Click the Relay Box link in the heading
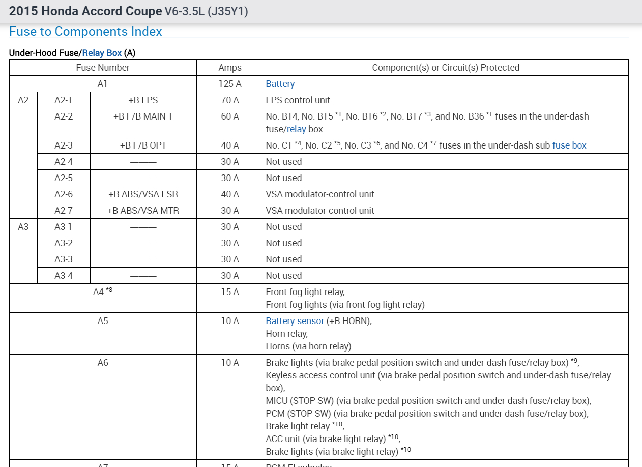The image size is (642, 467). [102, 53]
